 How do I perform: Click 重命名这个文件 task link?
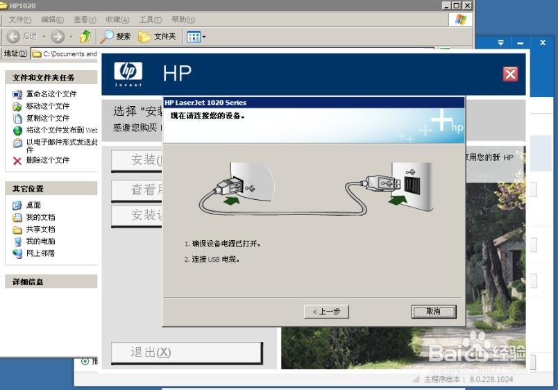pyautogui.click(x=51, y=94)
